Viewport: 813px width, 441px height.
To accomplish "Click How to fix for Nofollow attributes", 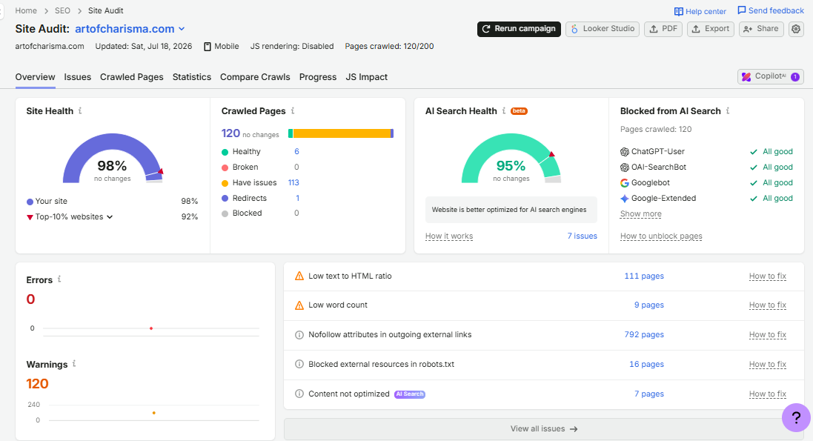I will (767, 335).
